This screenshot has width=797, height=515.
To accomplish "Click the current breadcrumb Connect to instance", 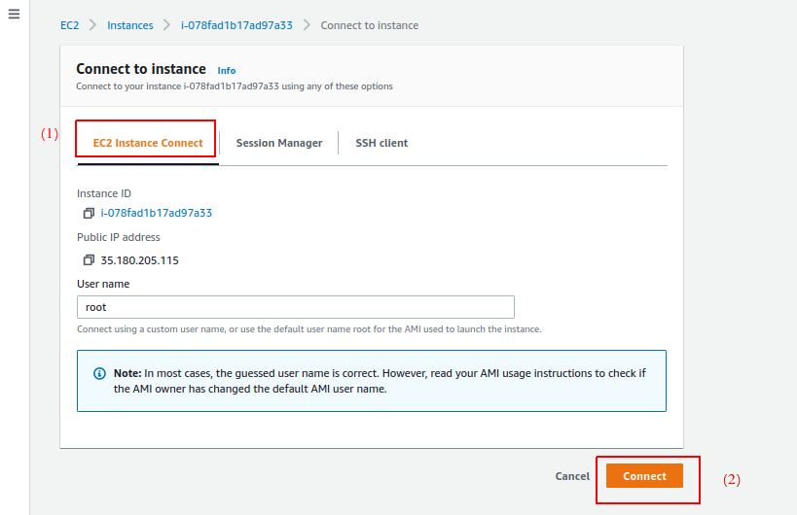I will 369,25.
